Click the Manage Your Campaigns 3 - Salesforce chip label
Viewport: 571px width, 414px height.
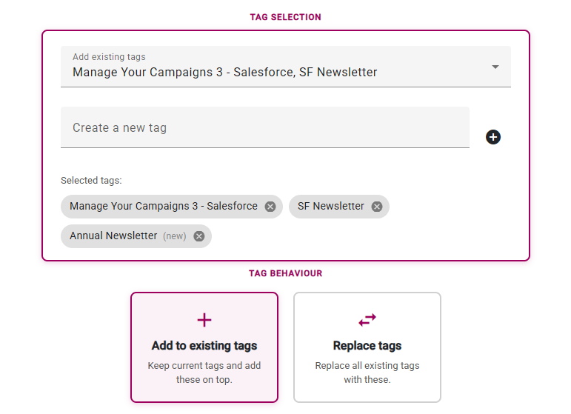[164, 206]
